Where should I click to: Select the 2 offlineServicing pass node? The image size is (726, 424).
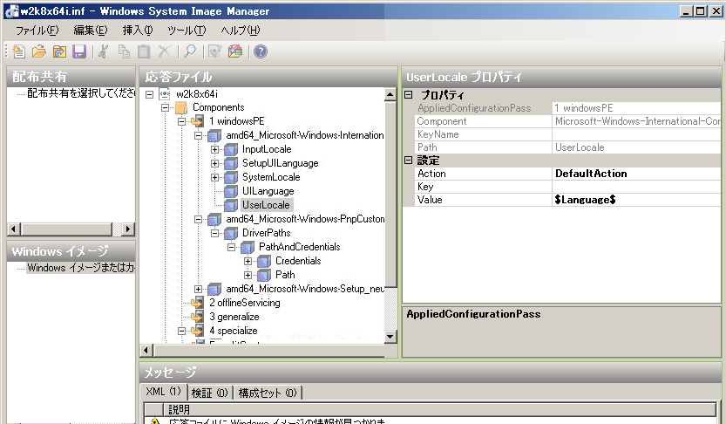pyautogui.click(x=244, y=303)
